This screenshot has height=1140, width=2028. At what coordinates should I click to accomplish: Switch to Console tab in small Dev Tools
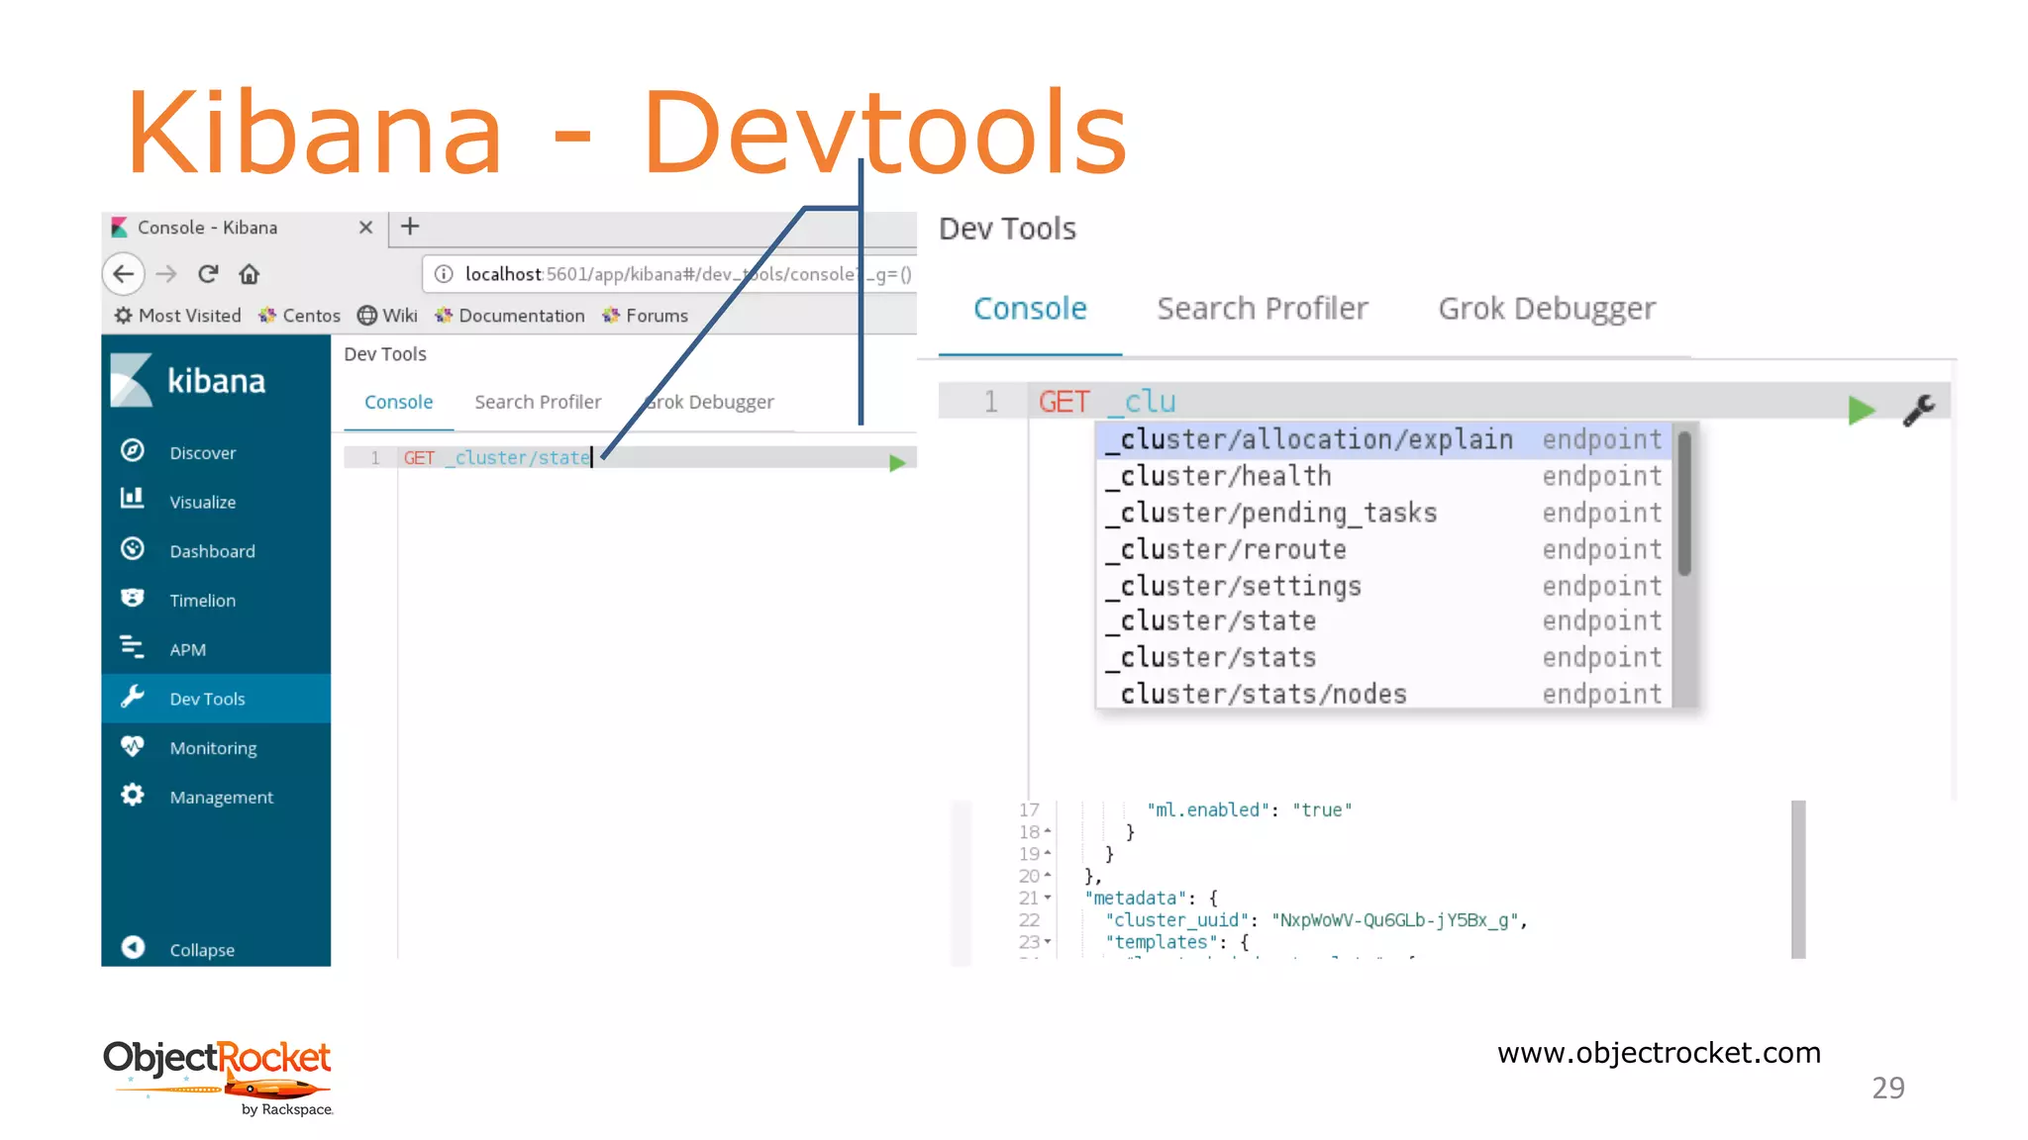398,402
